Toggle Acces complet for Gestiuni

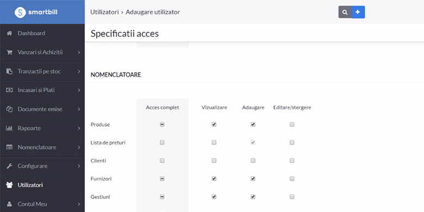pyautogui.click(x=162, y=197)
